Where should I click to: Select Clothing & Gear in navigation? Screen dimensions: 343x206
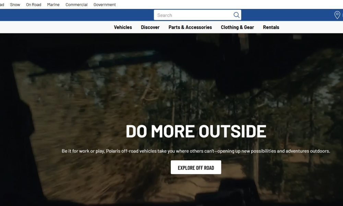coord(237,27)
